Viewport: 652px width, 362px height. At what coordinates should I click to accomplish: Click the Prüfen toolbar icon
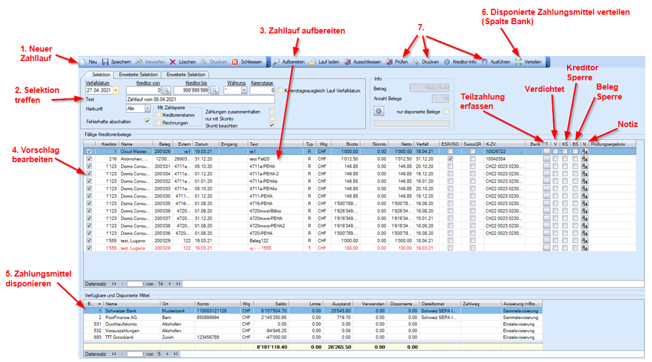(x=390, y=62)
